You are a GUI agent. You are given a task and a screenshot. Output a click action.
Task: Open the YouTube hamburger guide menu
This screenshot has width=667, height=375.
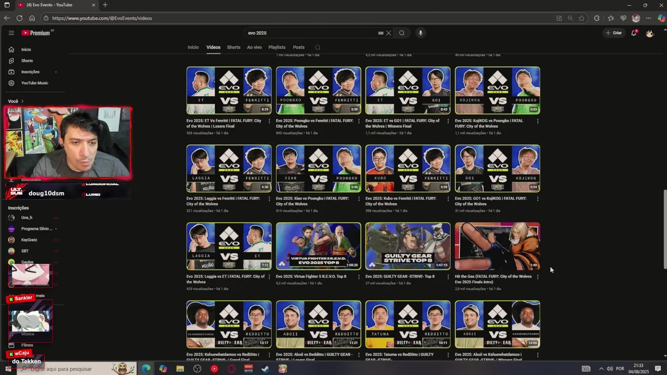point(11,33)
